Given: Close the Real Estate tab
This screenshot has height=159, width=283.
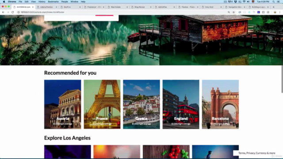Looking at the screenshot, I should (127, 7).
